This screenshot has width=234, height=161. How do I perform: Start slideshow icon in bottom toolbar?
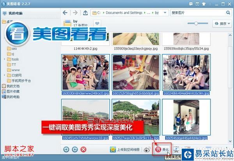click(x=176, y=149)
